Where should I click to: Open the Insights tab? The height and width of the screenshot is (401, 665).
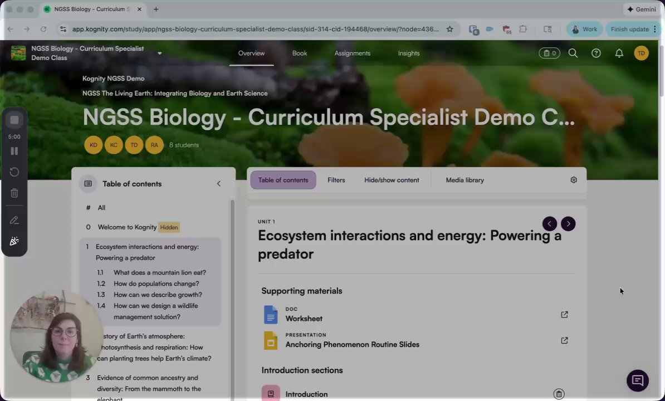click(409, 53)
